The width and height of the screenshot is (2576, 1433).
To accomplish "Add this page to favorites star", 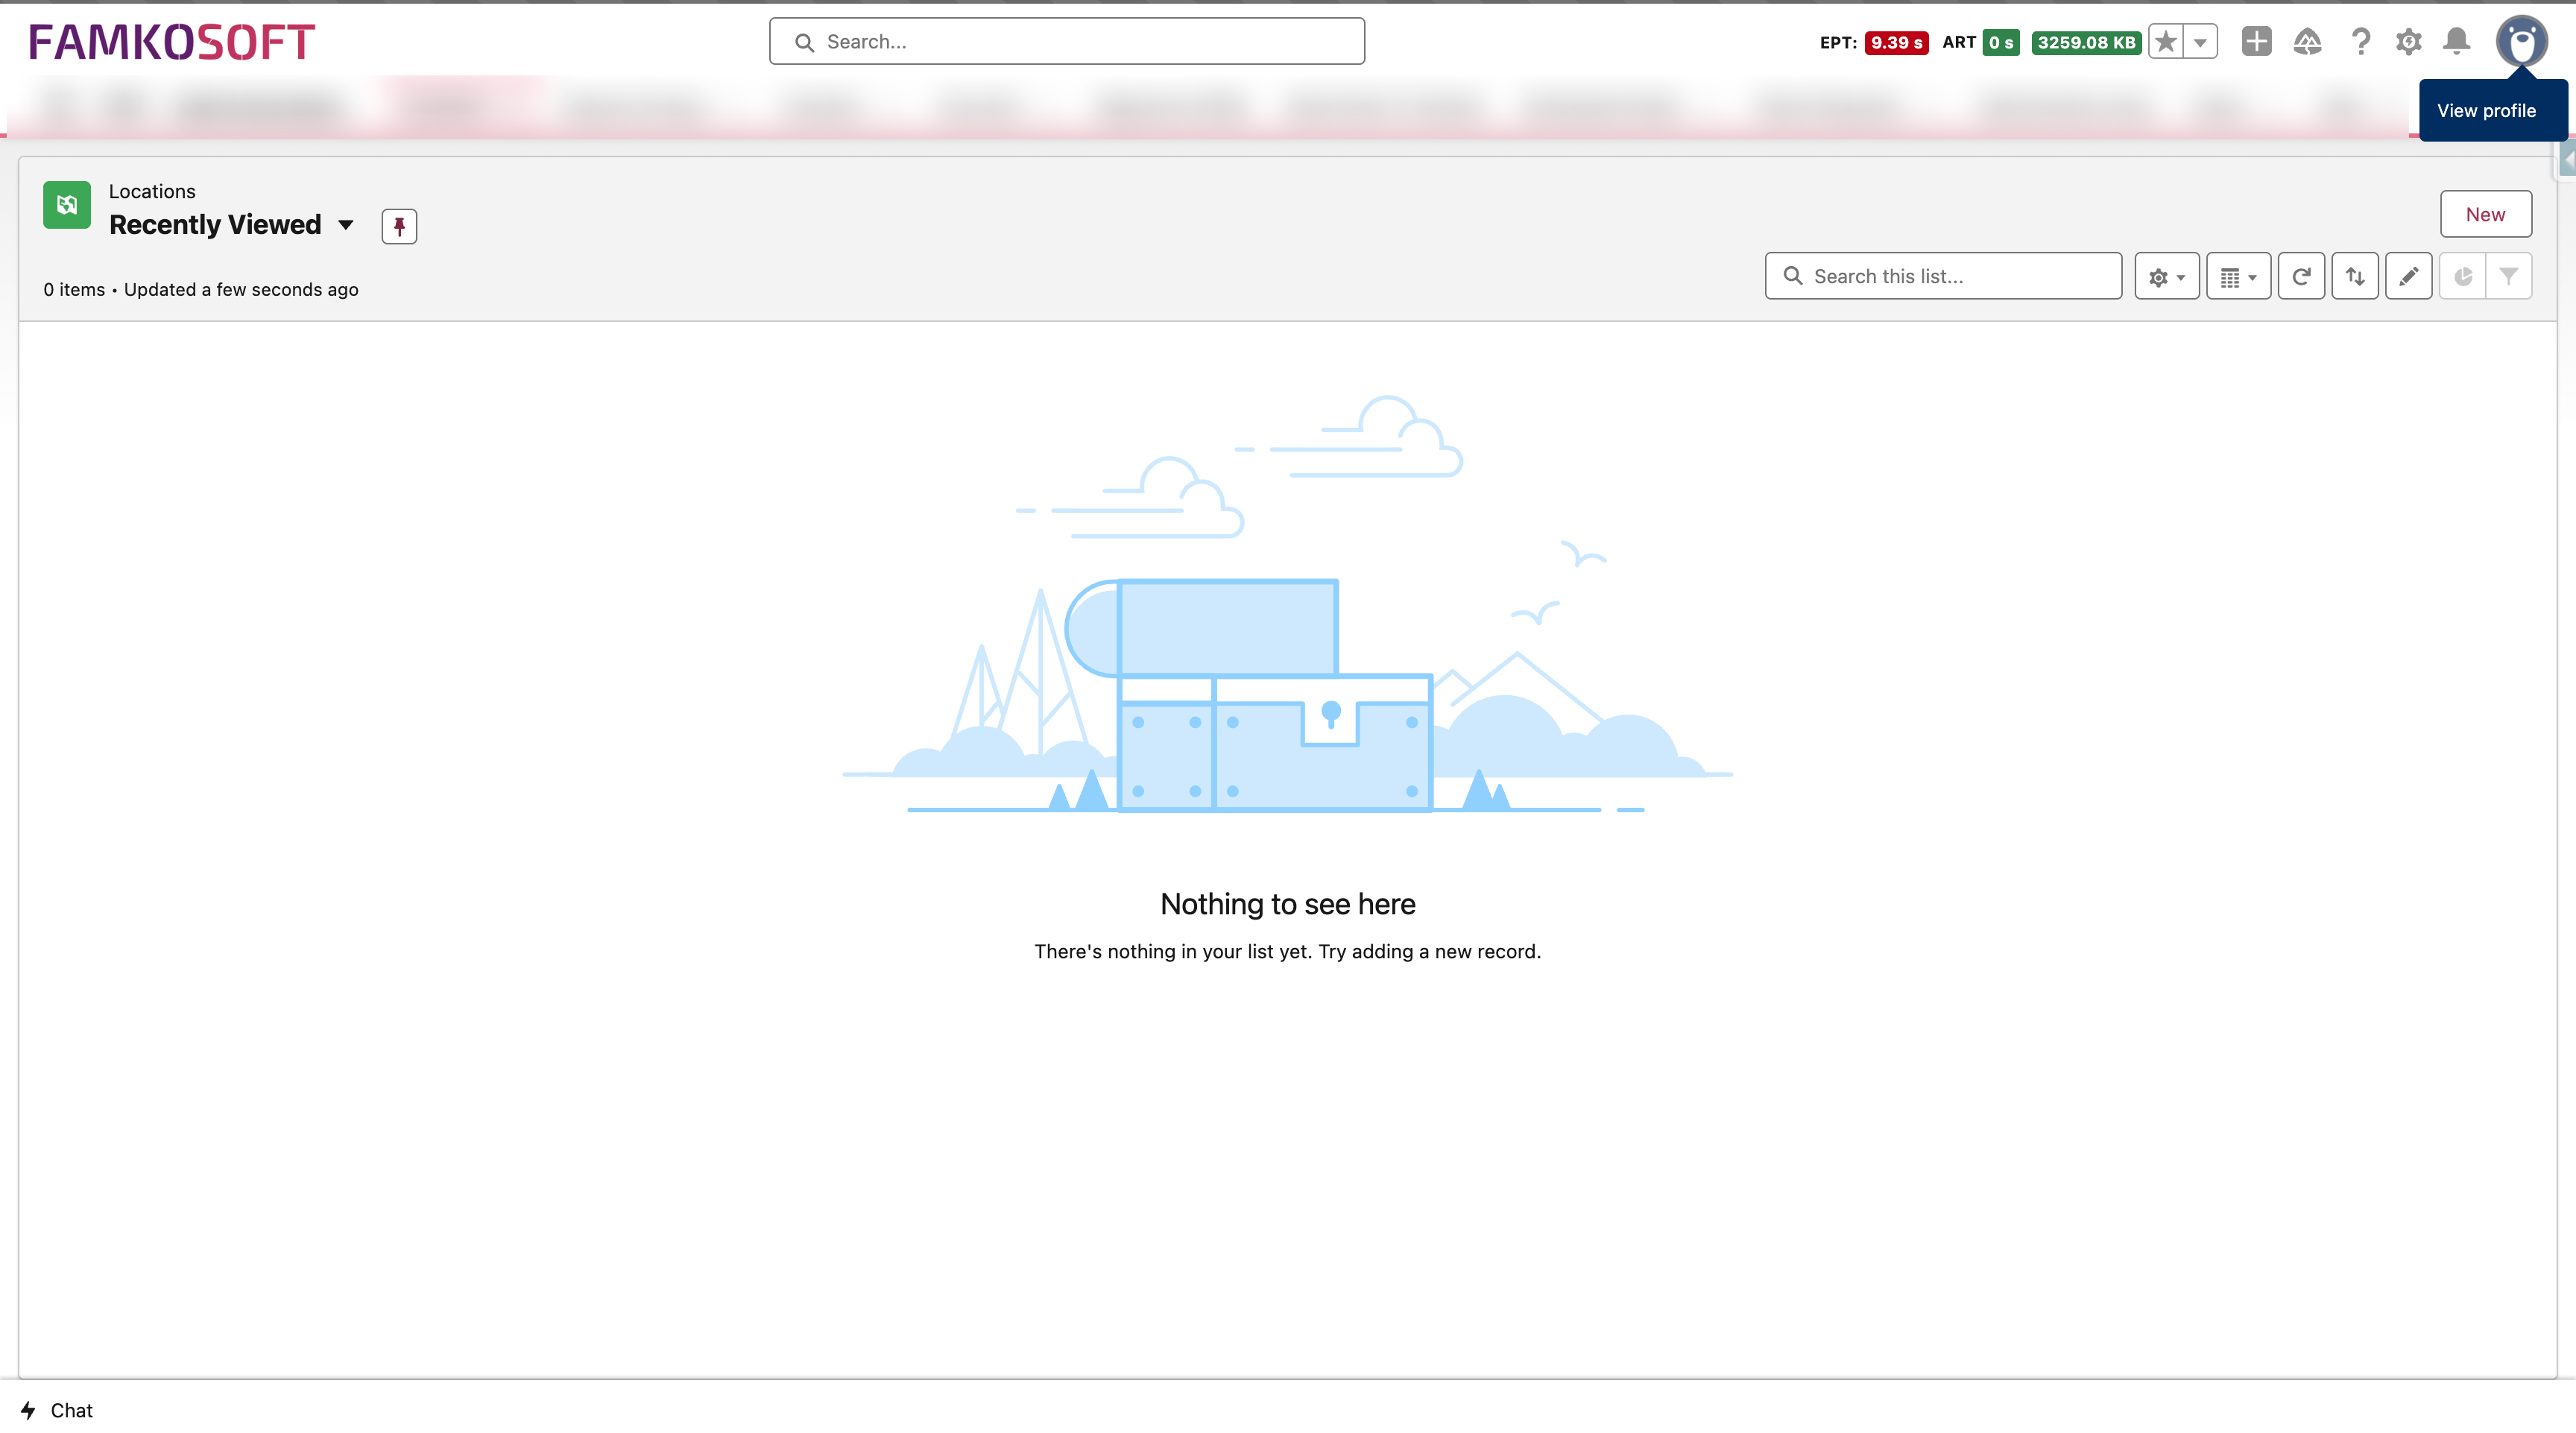I will point(2165,42).
